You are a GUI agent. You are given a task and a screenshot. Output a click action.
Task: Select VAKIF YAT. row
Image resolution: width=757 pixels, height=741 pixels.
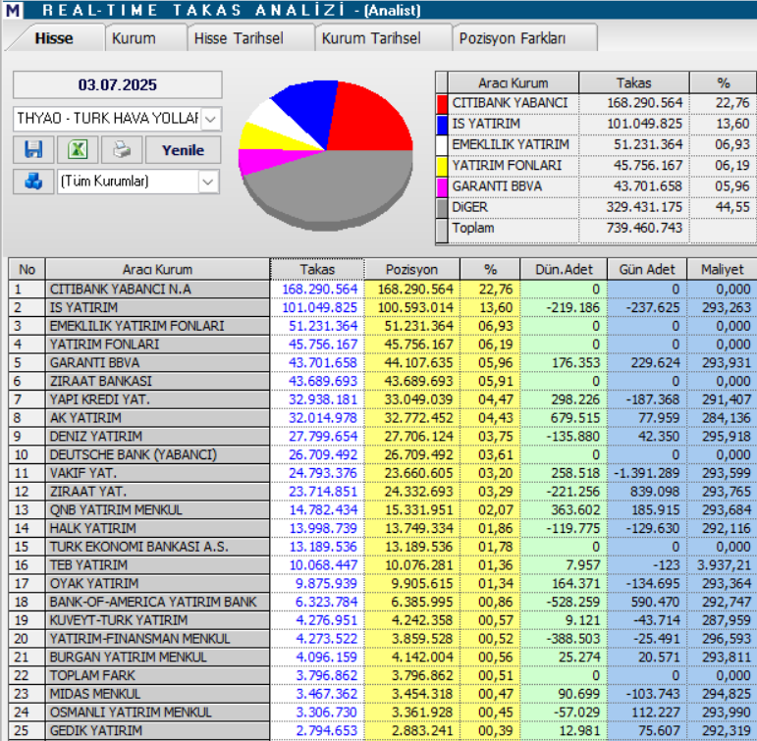click(x=383, y=473)
